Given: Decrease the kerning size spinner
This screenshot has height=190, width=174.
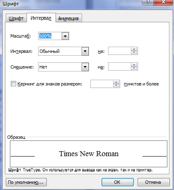Looking at the screenshot, I should tap(116, 85).
